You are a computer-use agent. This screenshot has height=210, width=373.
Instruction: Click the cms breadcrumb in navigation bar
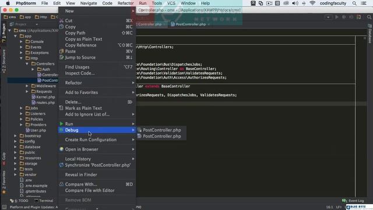[x=10, y=17]
